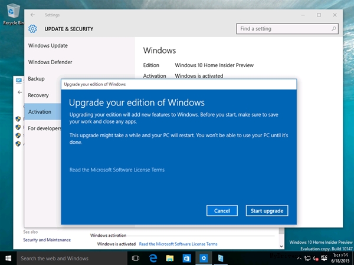
Task: Close the Settings window
Action: (335, 15)
